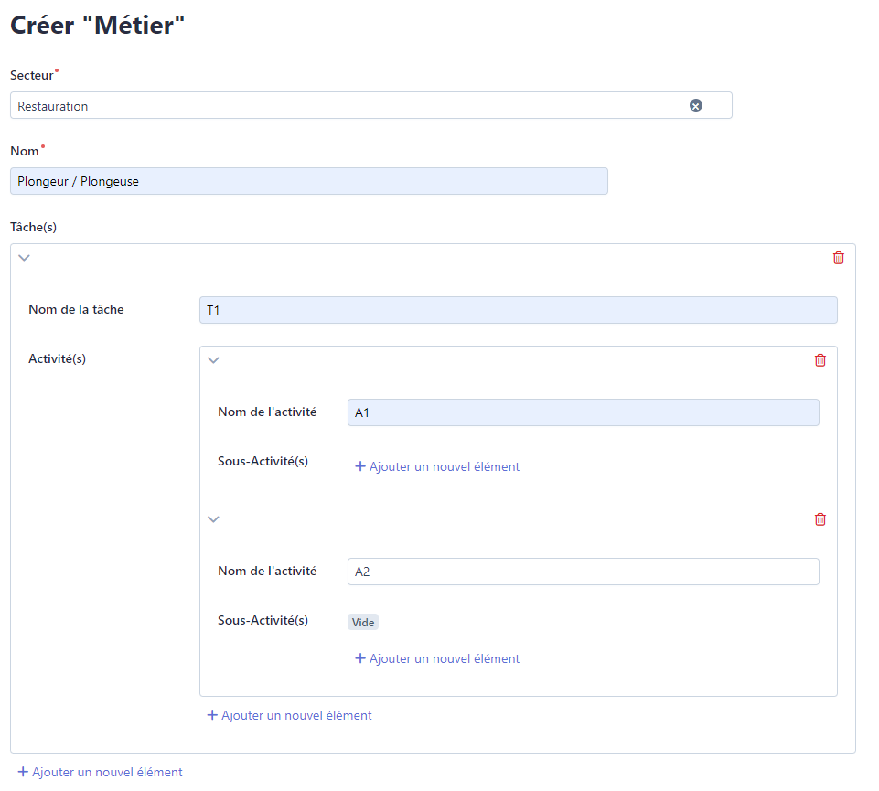The width and height of the screenshot is (879, 791).
Task: Click the Tâche(s) label
Action: 34,227
